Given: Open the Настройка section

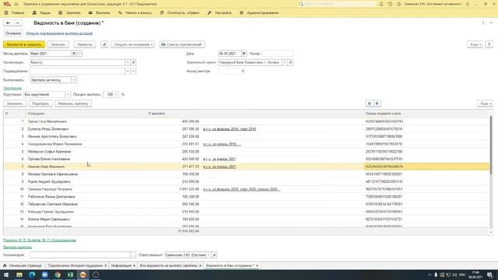Looking at the screenshot, I should click(219, 12).
